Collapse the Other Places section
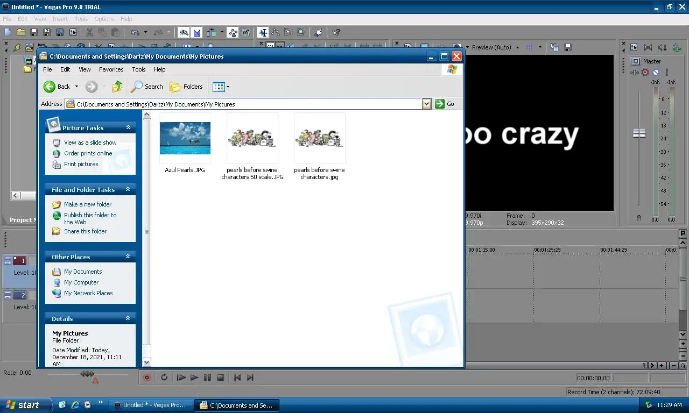This screenshot has width=689, height=413. pyautogui.click(x=128, y=257)
